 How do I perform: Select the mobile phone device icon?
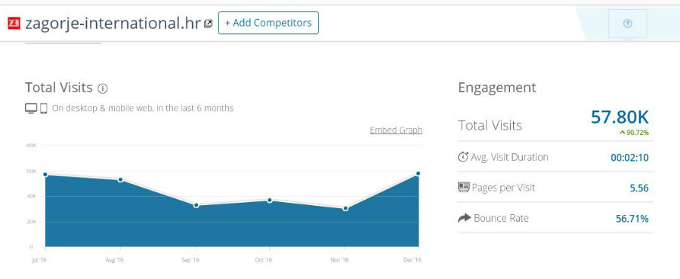[43, 108]
